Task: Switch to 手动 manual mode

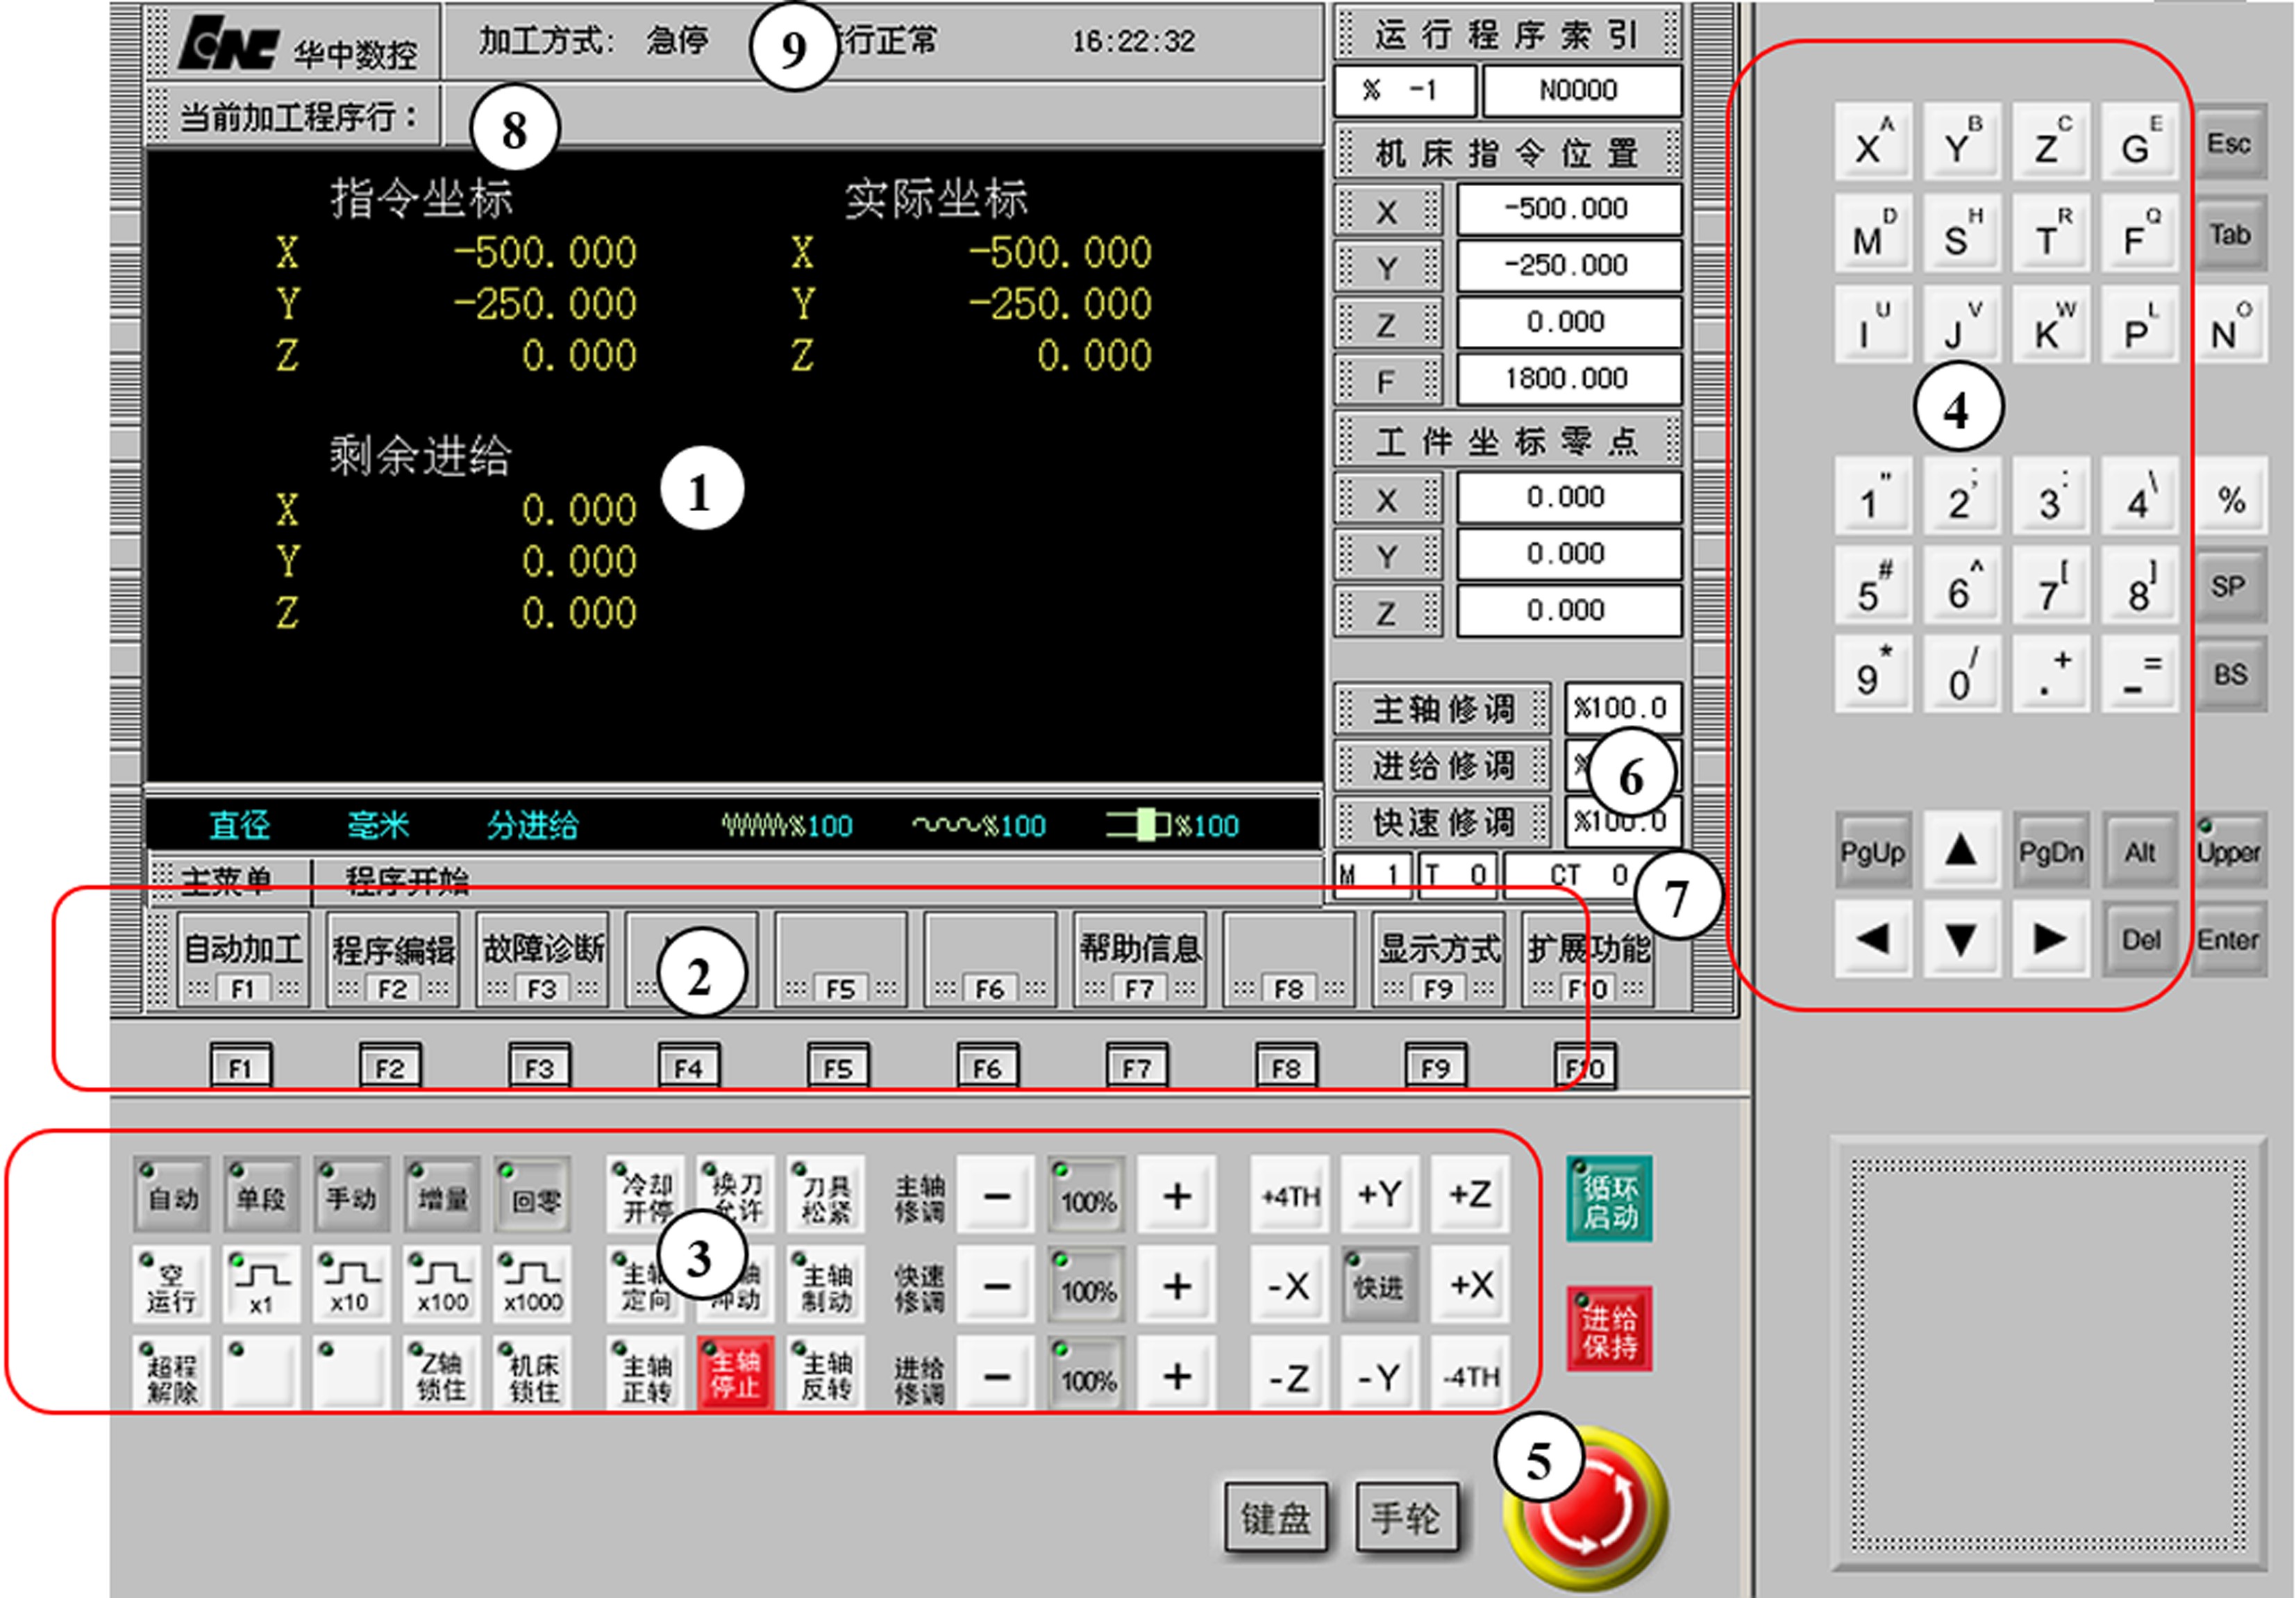Action: click(351, 1194)
